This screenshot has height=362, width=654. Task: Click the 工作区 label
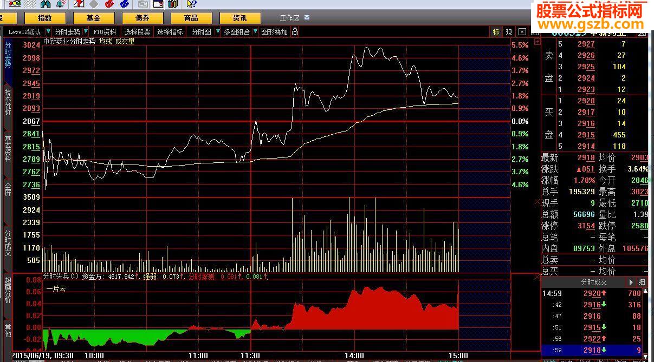tap(289, 18)
